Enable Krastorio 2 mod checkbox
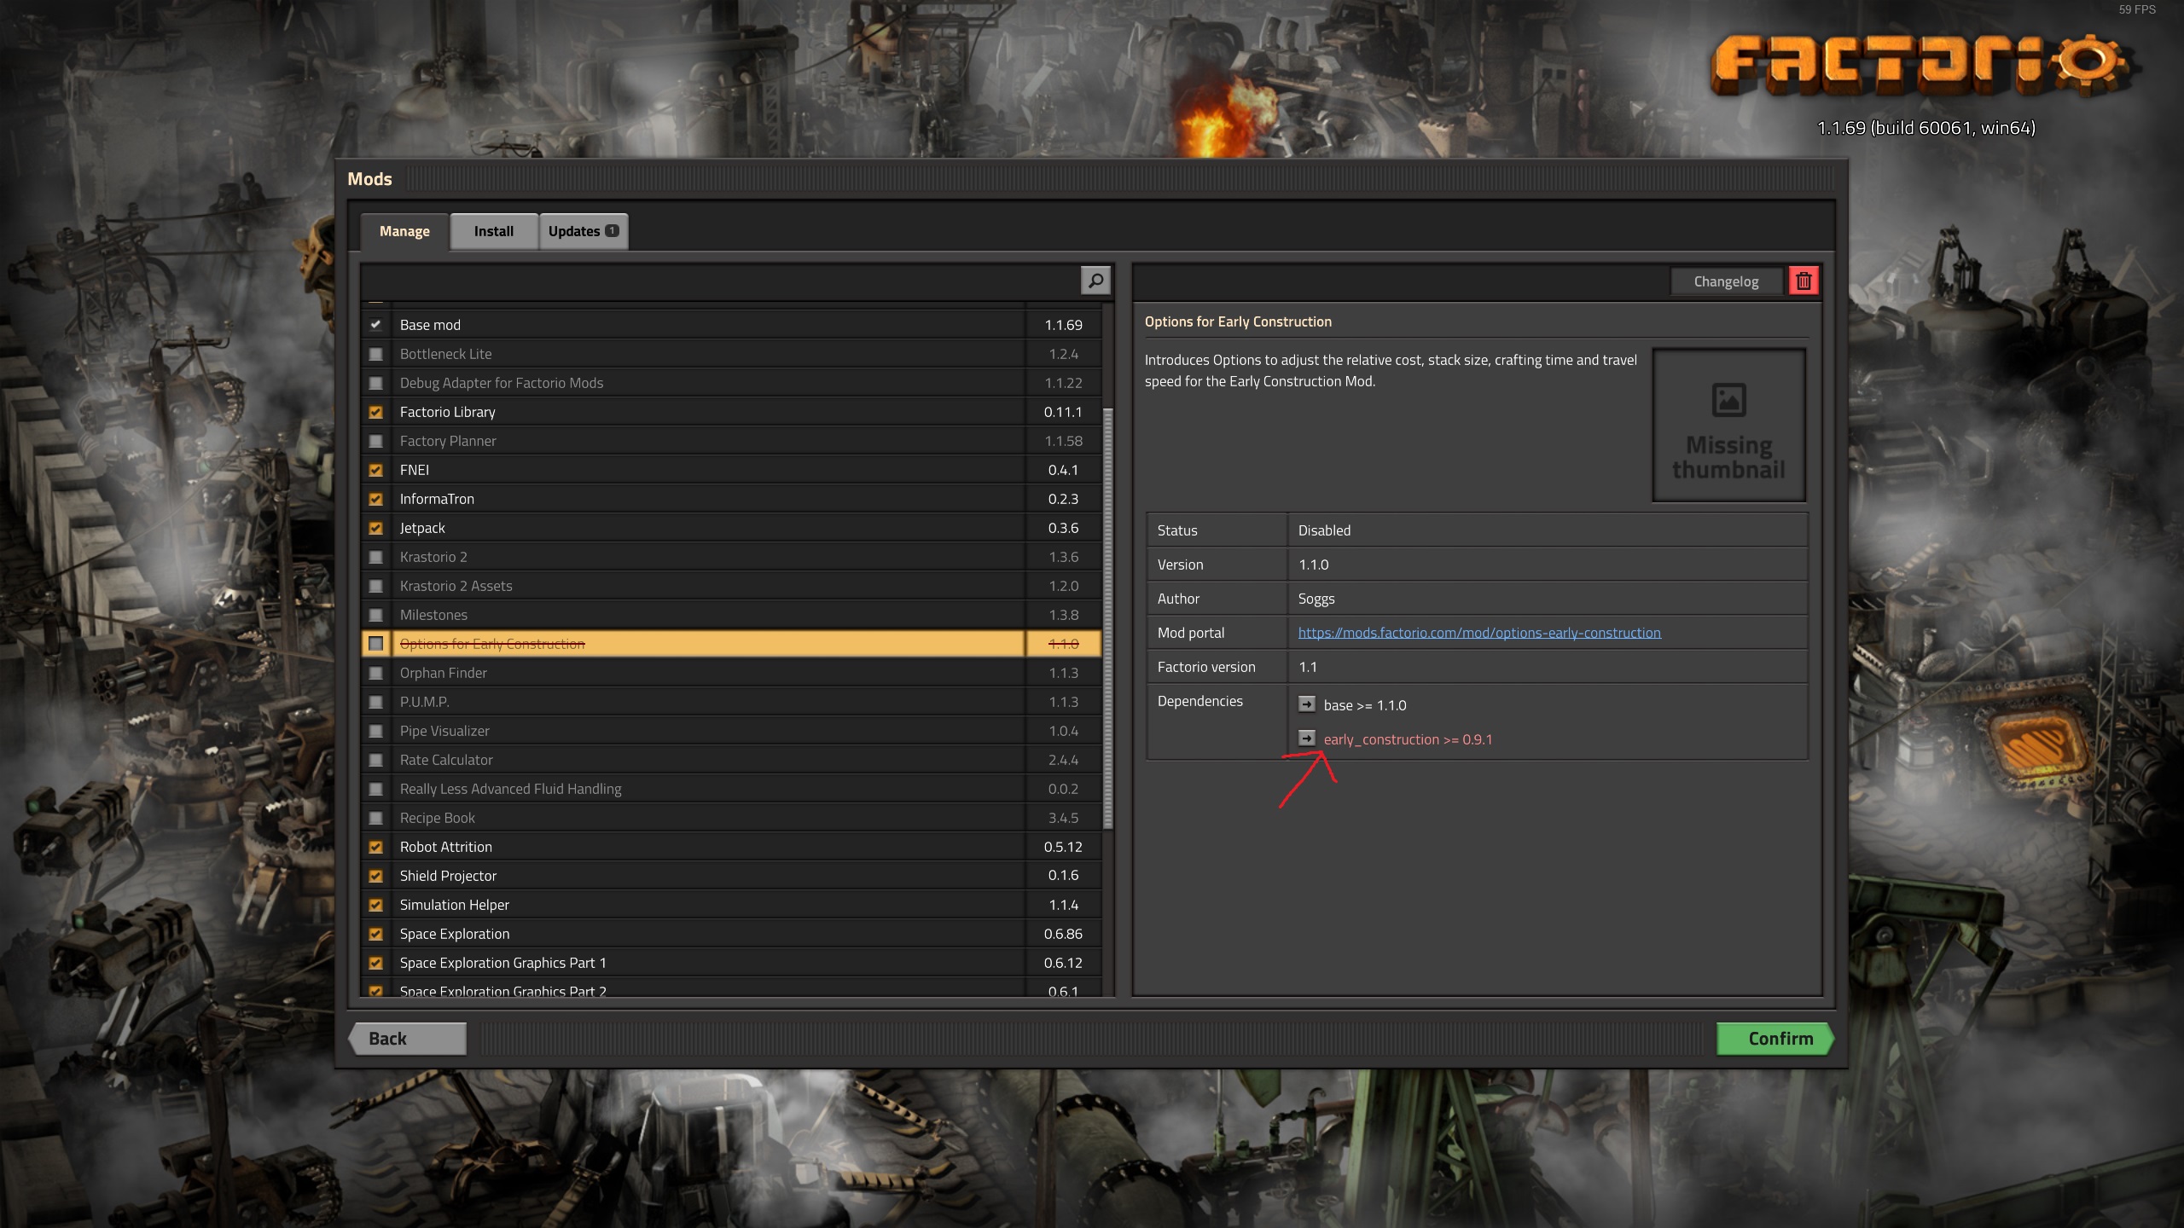Image resolution: width=2184 pixels, height=1228 pixels. pyautogui.click(x=375, y=557)
